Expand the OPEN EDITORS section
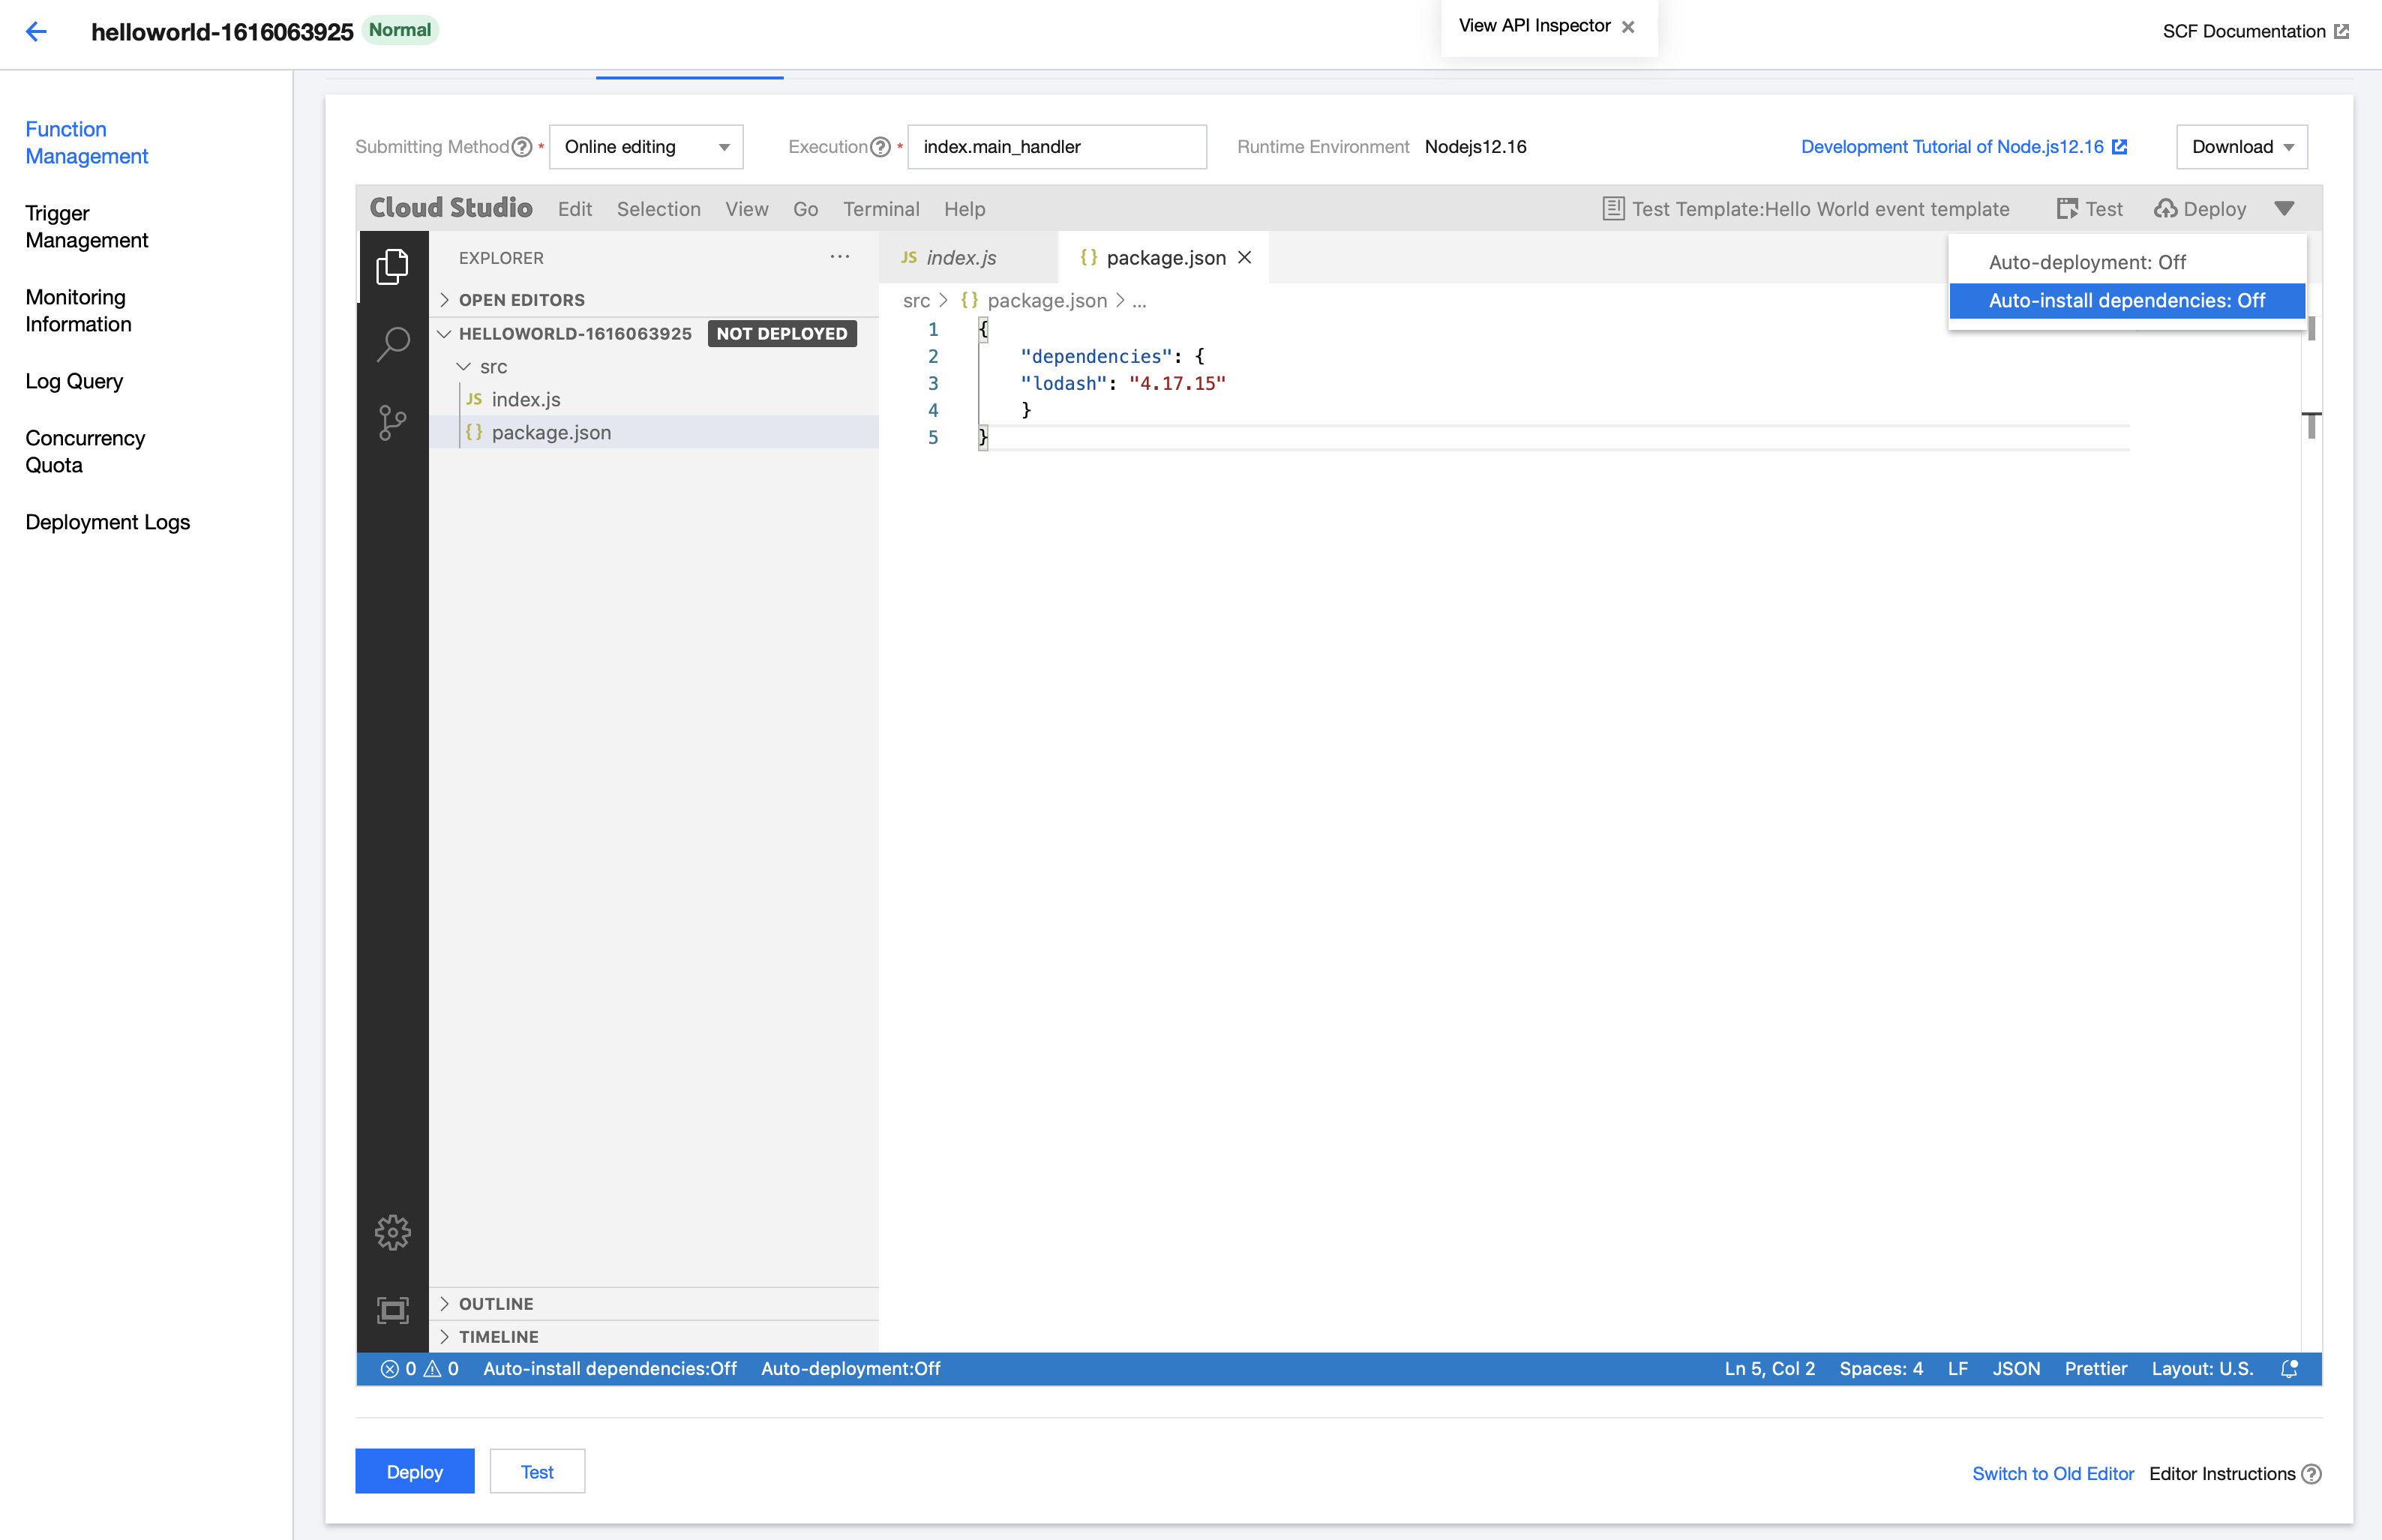 coord(521,300)
